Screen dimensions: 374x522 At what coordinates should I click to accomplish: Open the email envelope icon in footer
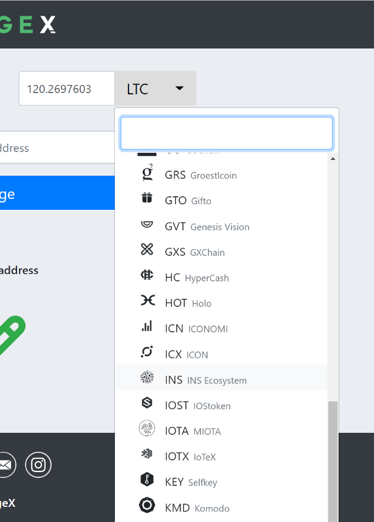pos(5,465)
